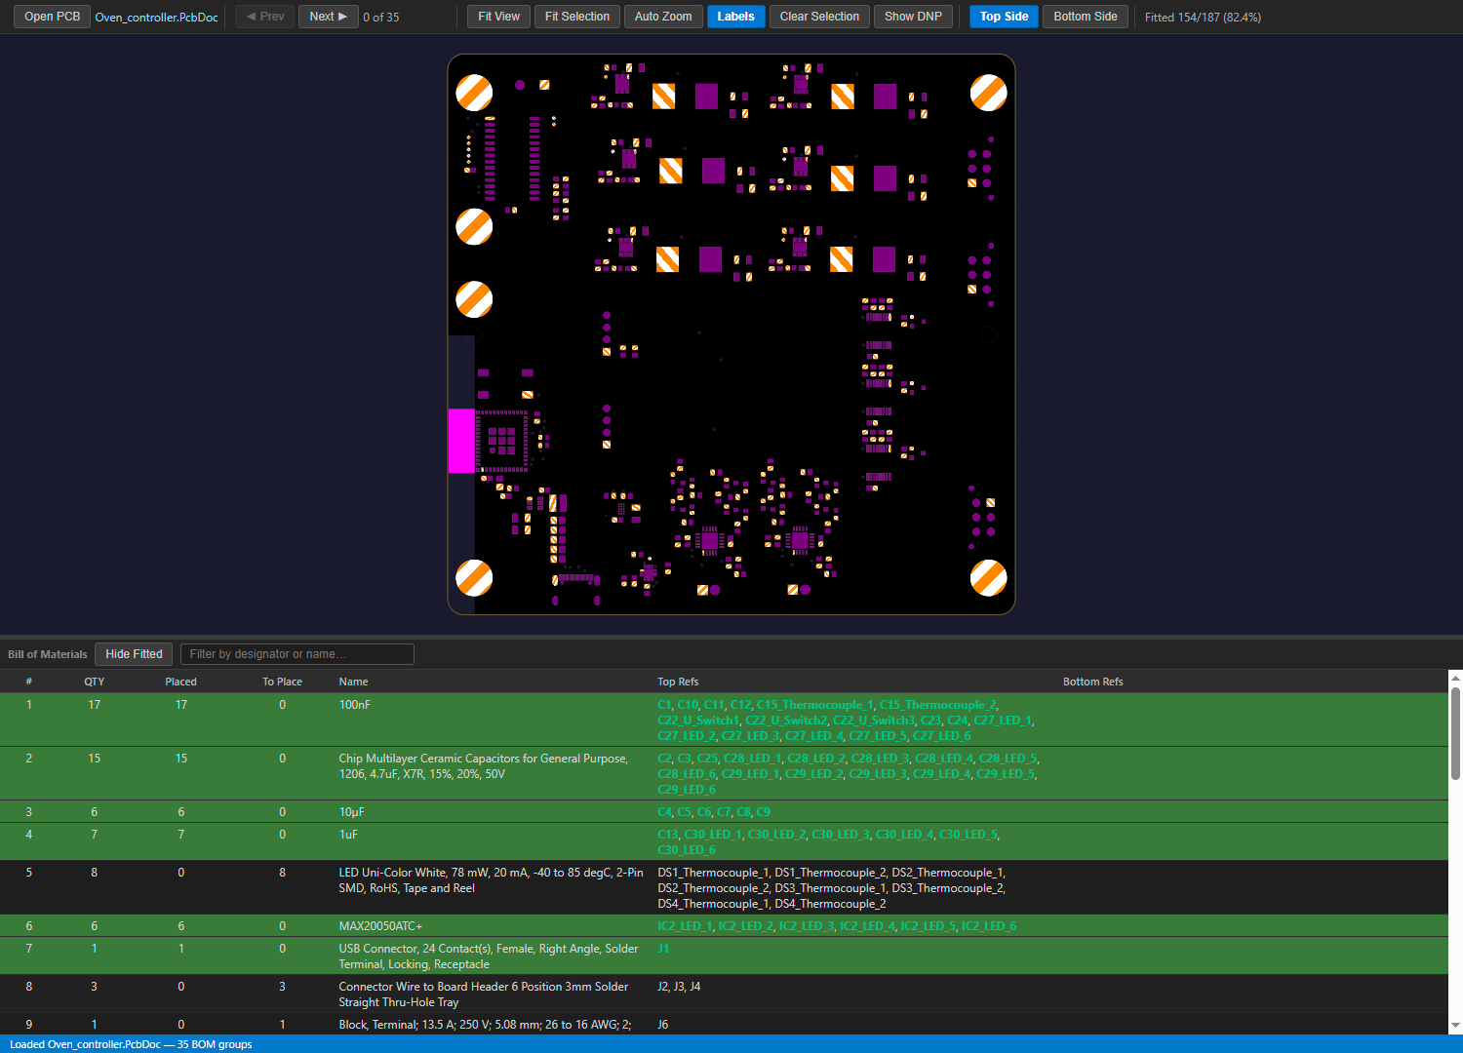Click the BOM scrollbar down arrow
This screenshot has height=1053, width=1463.
(1455, 1027)
